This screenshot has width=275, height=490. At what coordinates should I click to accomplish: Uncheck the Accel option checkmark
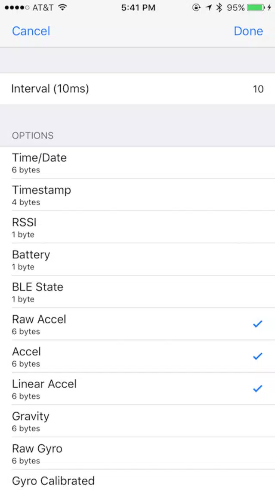tap(257, 356)
